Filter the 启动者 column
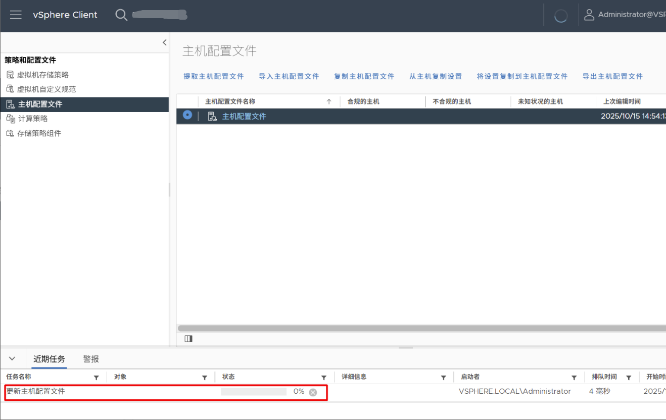 [574, 378]
